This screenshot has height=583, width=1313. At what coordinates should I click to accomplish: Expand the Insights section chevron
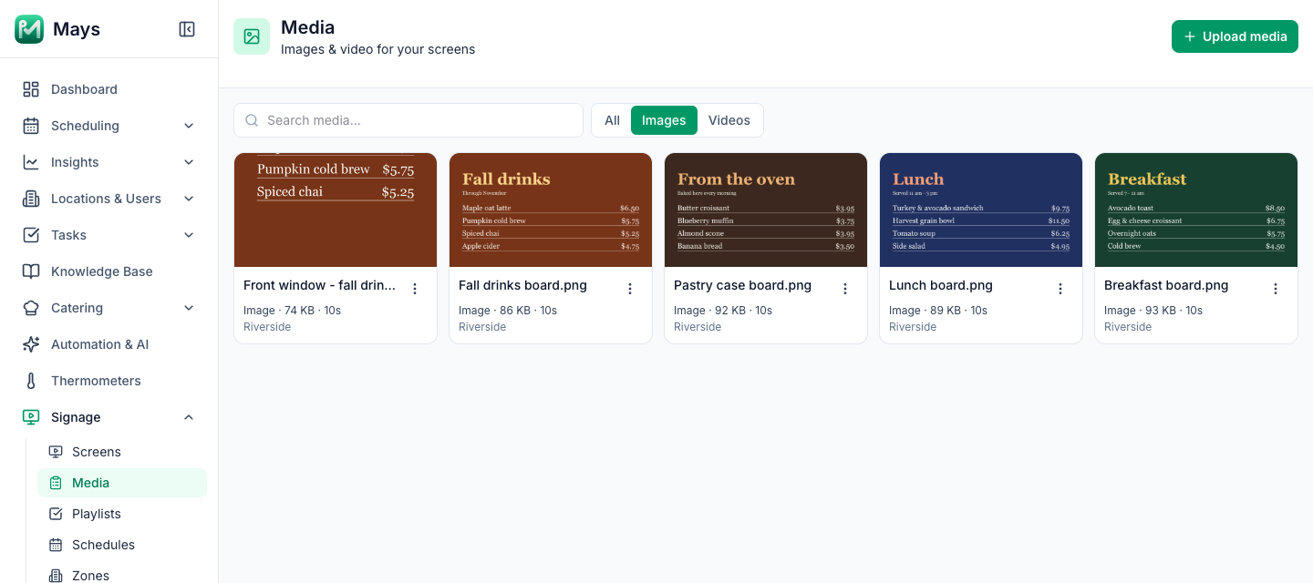(189, 162)
